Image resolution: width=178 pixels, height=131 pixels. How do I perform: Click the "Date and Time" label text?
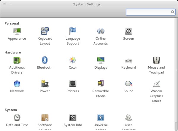tap(17, 125)
